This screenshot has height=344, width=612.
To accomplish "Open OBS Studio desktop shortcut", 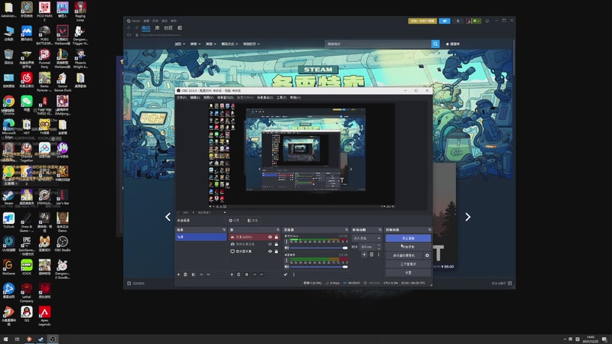I will pos(63,243).
